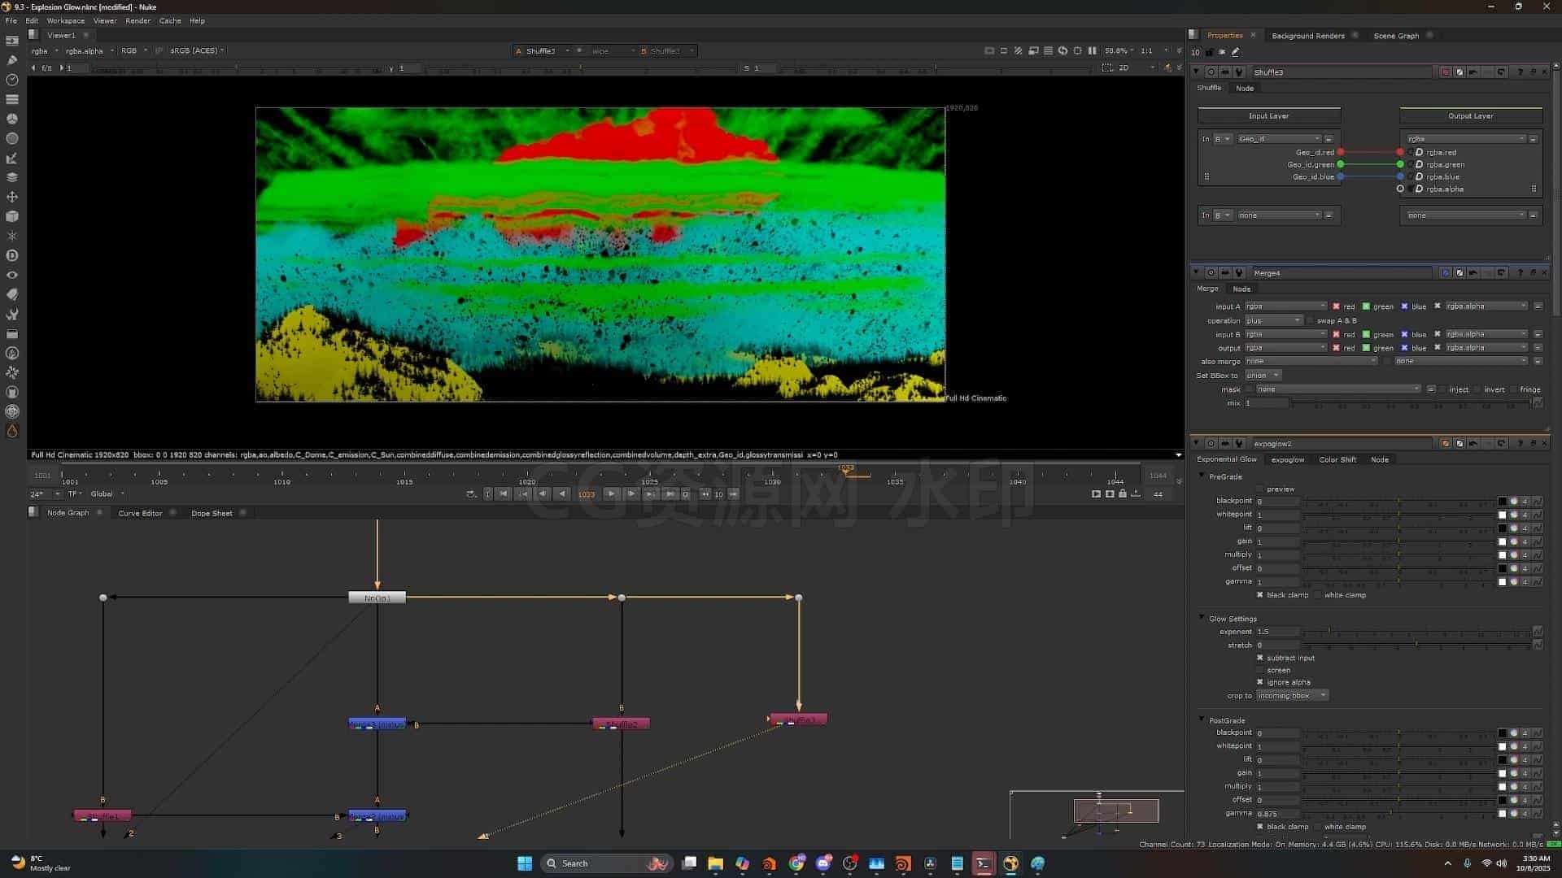Open the 3D nodes cube icon in left toolbar
The height and width of the screenshot is (878, 1562).
[11, 216]
